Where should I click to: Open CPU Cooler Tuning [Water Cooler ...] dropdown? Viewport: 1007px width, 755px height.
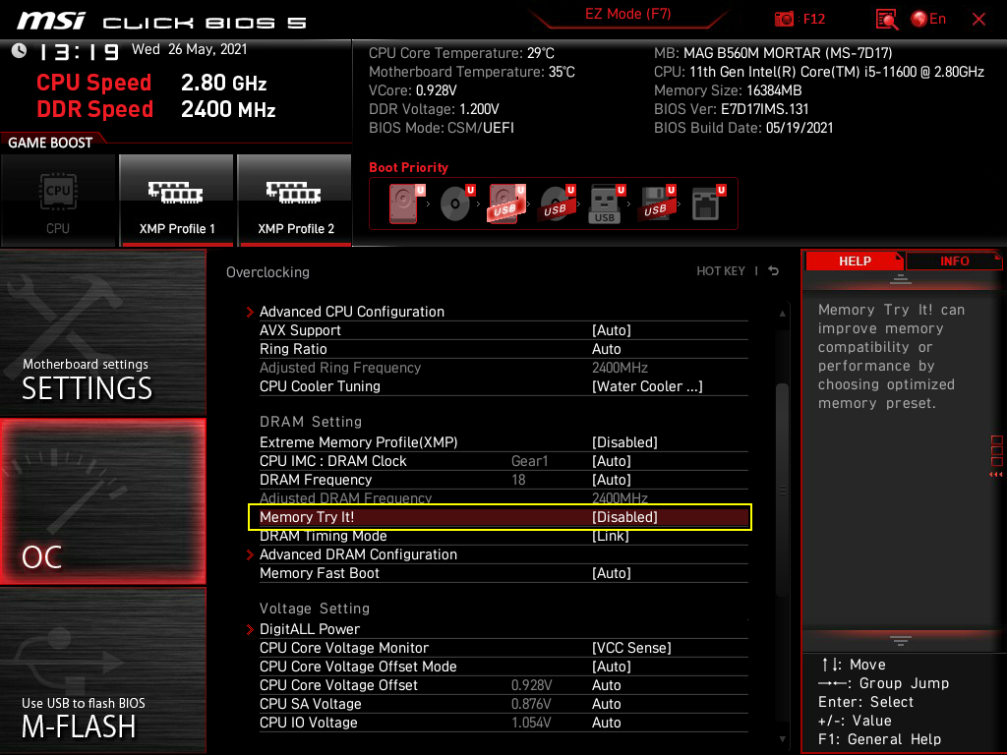[647, 385]
